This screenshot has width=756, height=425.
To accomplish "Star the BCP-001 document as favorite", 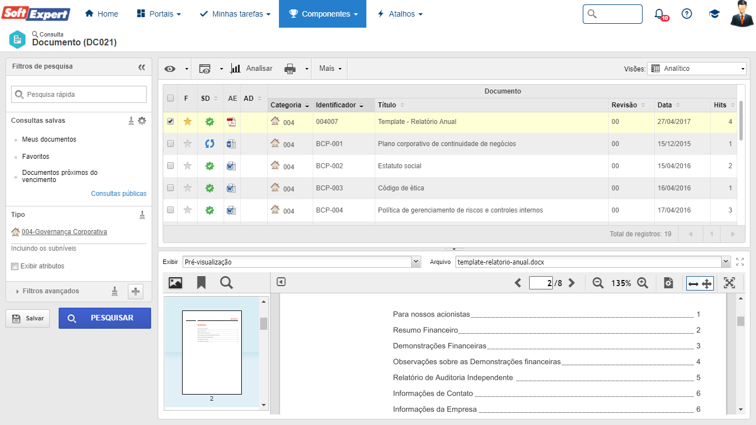I will click(x=188, y=144).
